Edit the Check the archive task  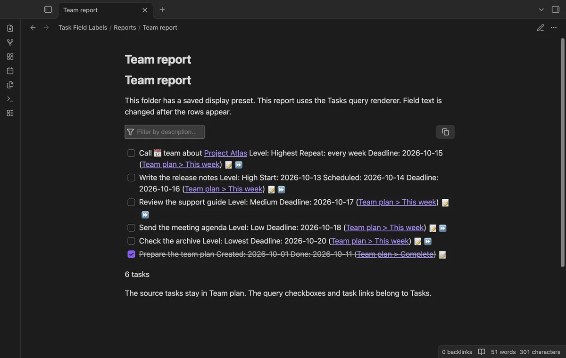click(x=418, y=241)
